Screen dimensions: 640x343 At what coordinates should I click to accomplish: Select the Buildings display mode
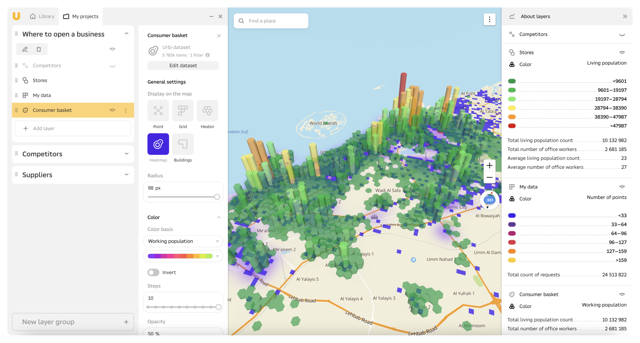(183, 144)
